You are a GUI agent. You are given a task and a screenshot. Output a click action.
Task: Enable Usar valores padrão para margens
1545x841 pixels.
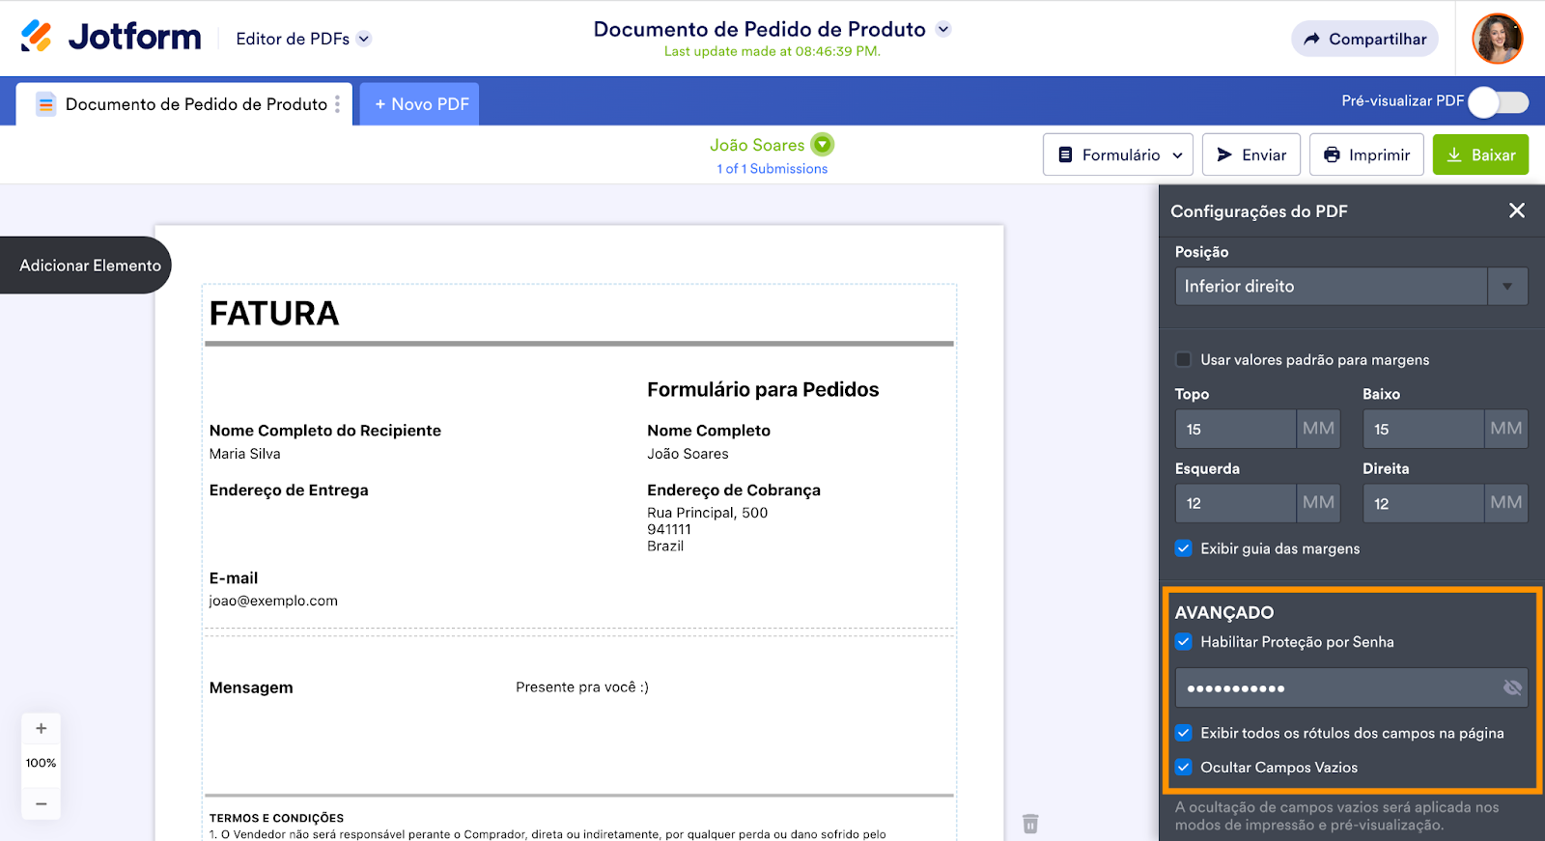(1184, 360)
